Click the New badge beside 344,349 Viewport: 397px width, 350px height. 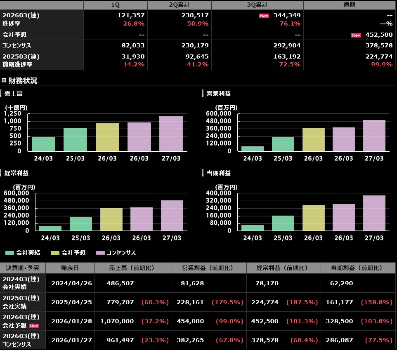pyautogui.click(x=264, y=16)
